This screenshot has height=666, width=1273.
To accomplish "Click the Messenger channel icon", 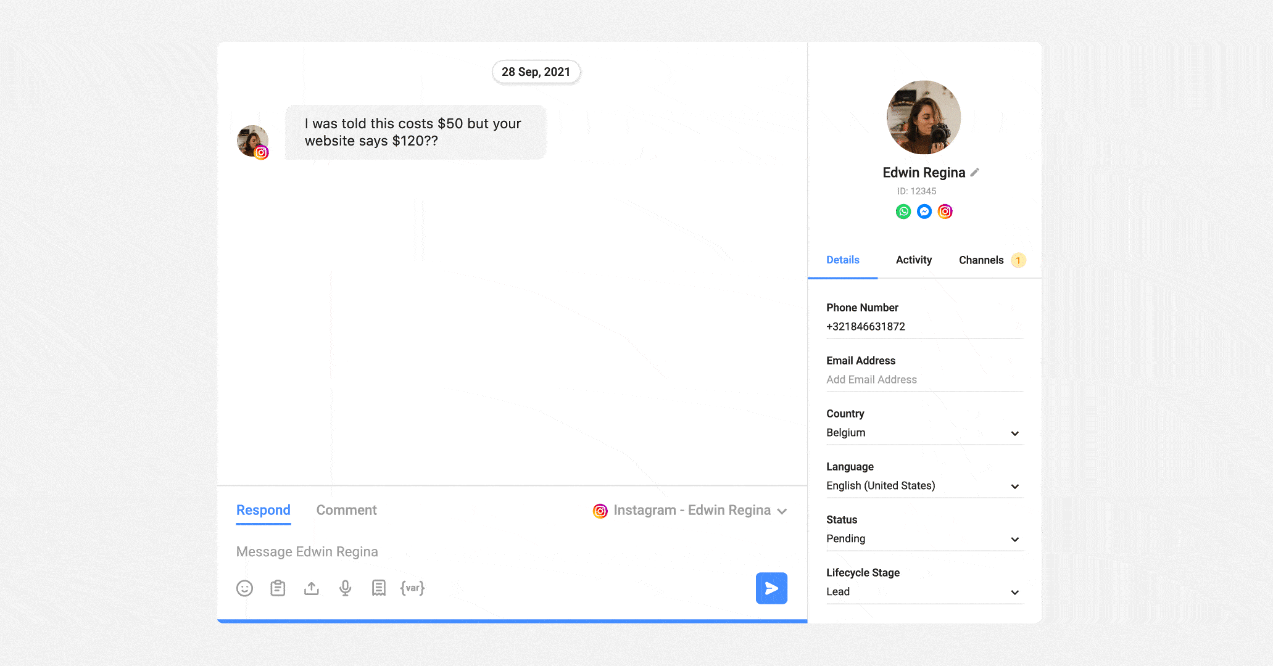I will click(x=924, y=211).
